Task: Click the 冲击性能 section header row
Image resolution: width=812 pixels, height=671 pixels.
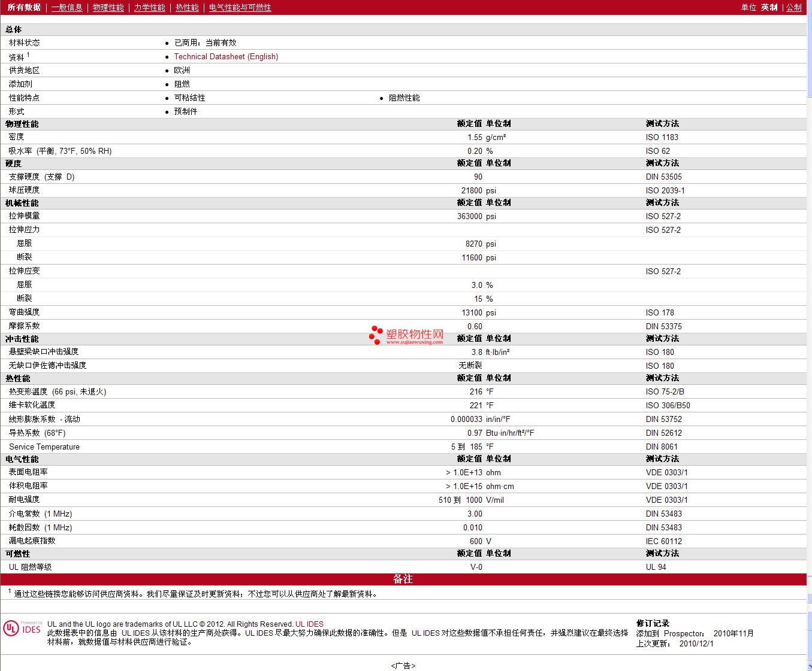Action: [x=22, y=339]
